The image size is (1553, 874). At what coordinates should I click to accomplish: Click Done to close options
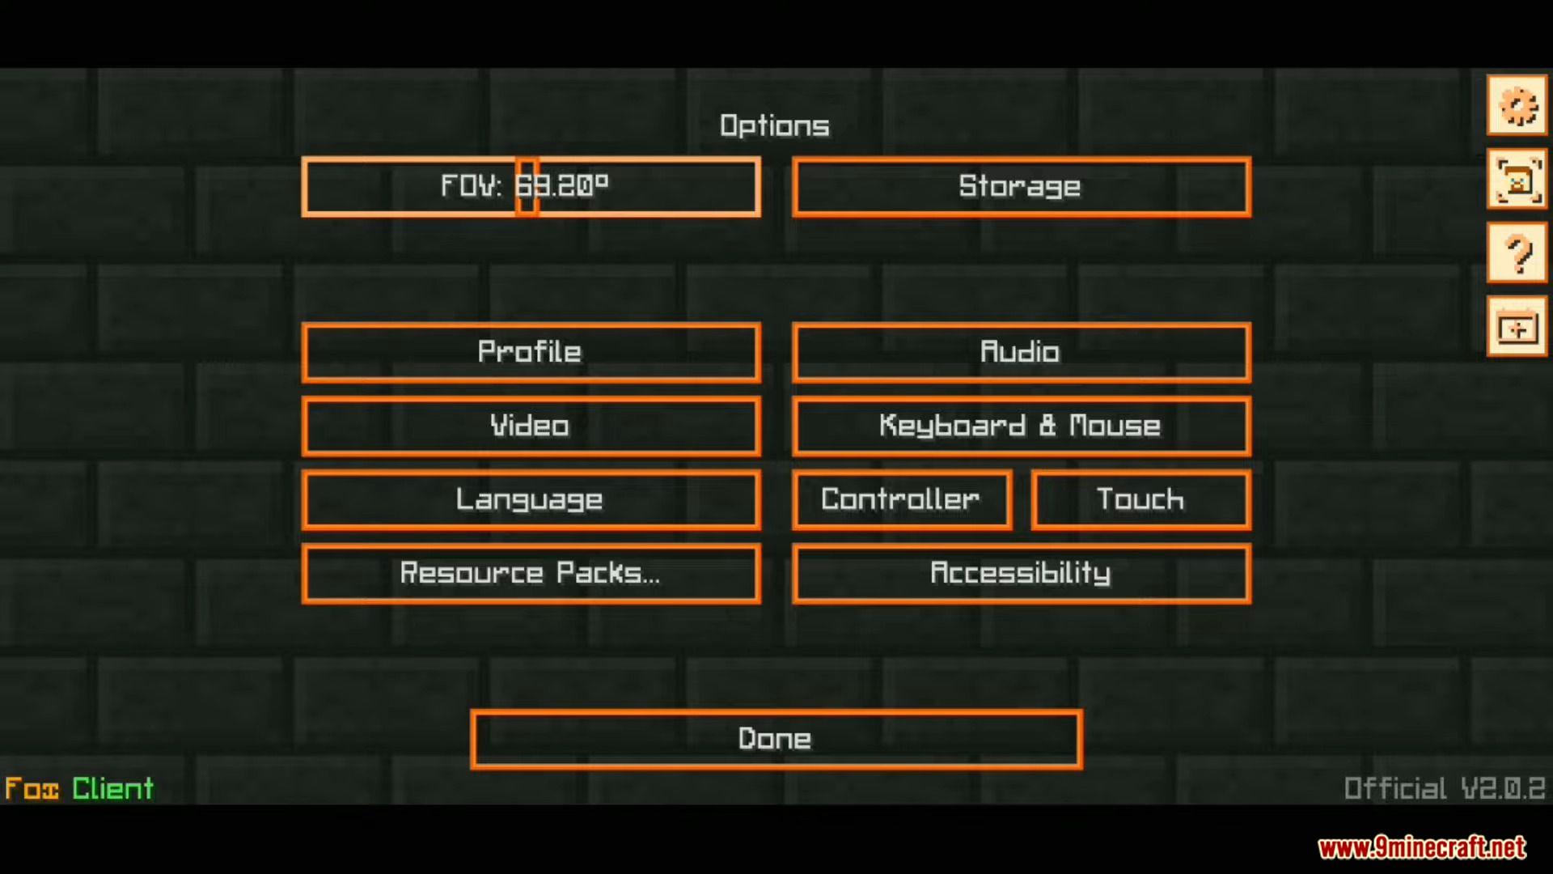pyautogui.click(x=776, y=739)
